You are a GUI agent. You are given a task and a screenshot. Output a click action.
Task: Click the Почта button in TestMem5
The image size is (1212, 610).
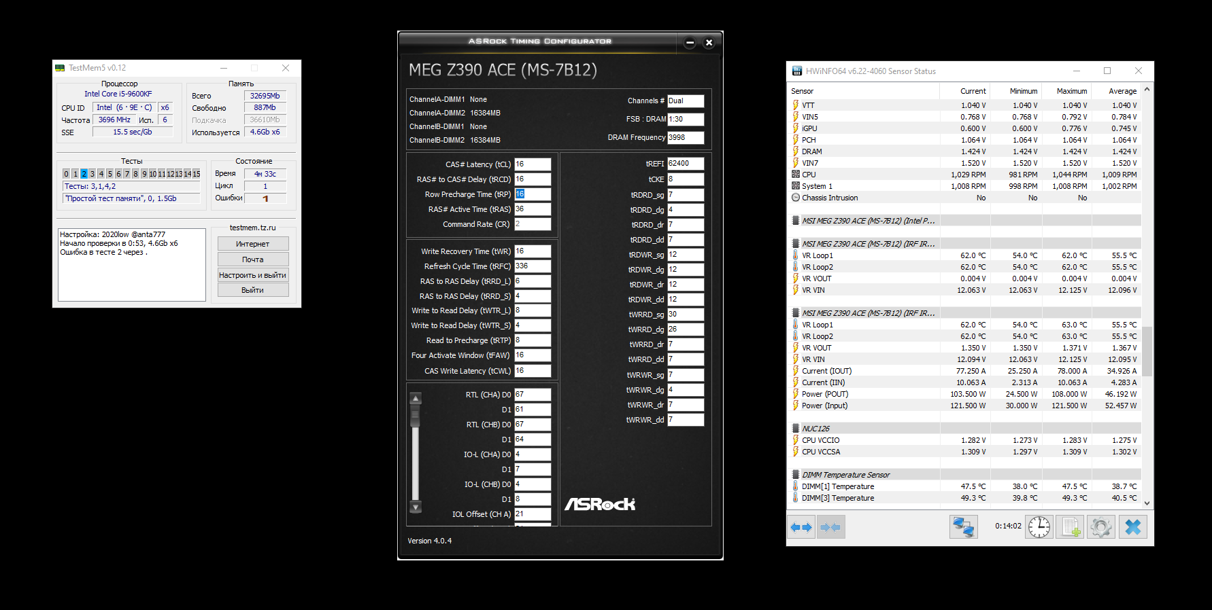253,259
